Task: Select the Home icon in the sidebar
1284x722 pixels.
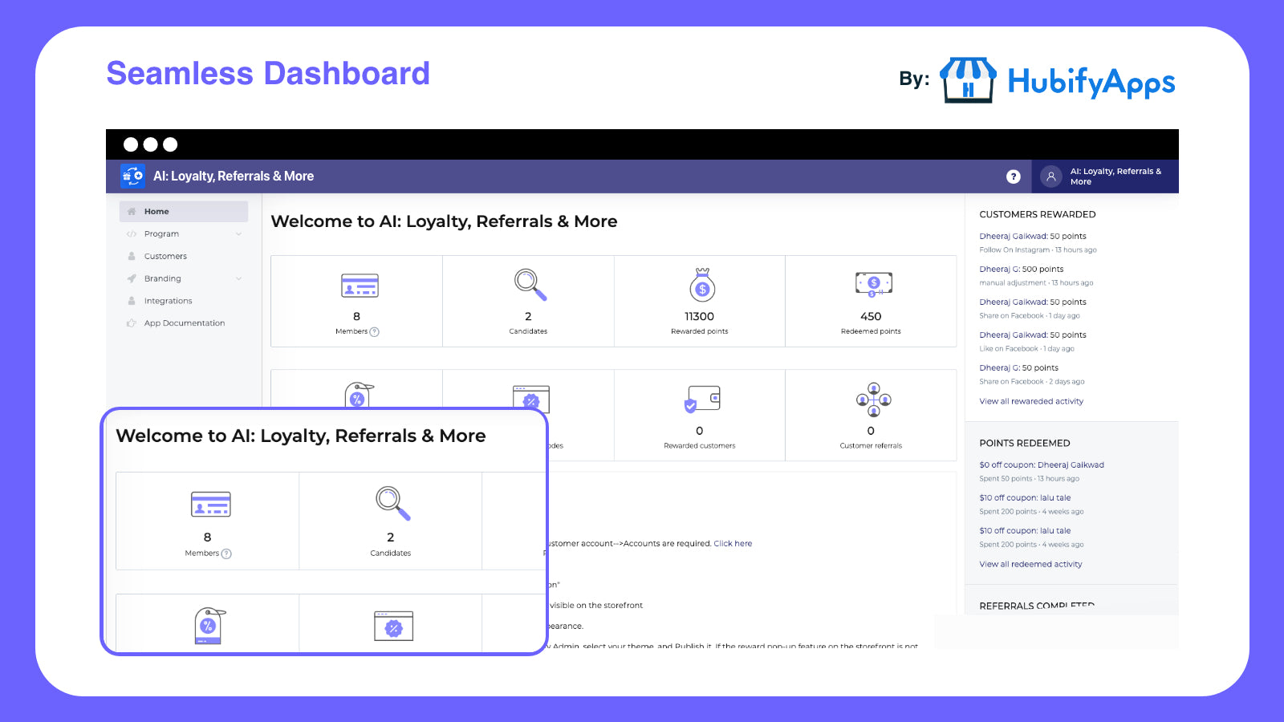Action: pos(132,211)
